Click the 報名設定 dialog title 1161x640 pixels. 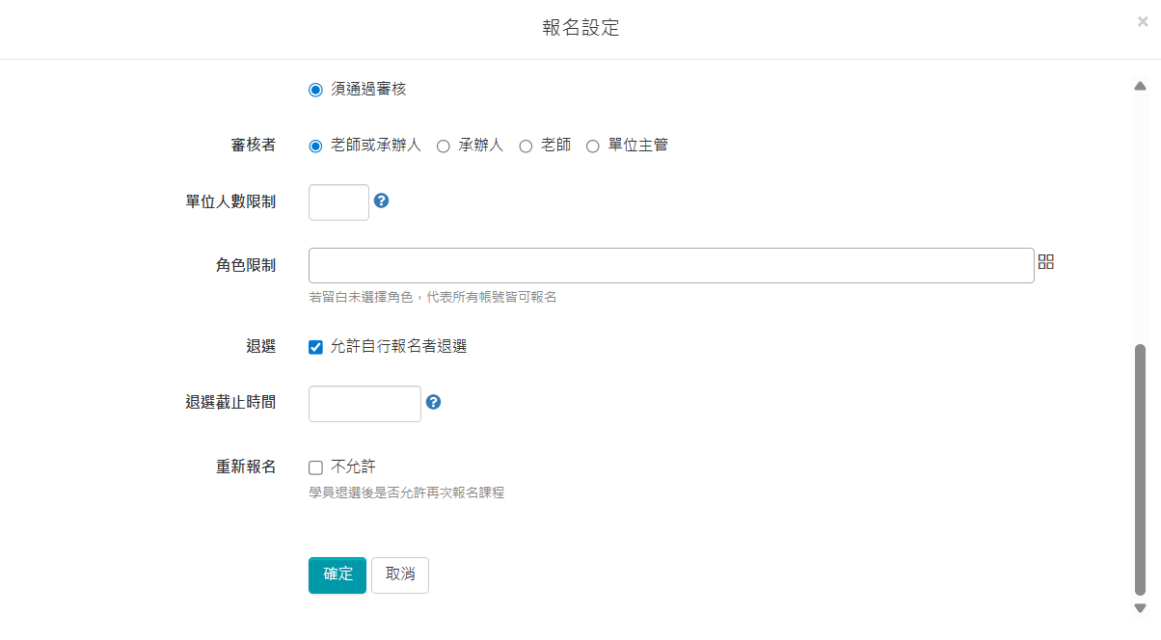point(580,28)
